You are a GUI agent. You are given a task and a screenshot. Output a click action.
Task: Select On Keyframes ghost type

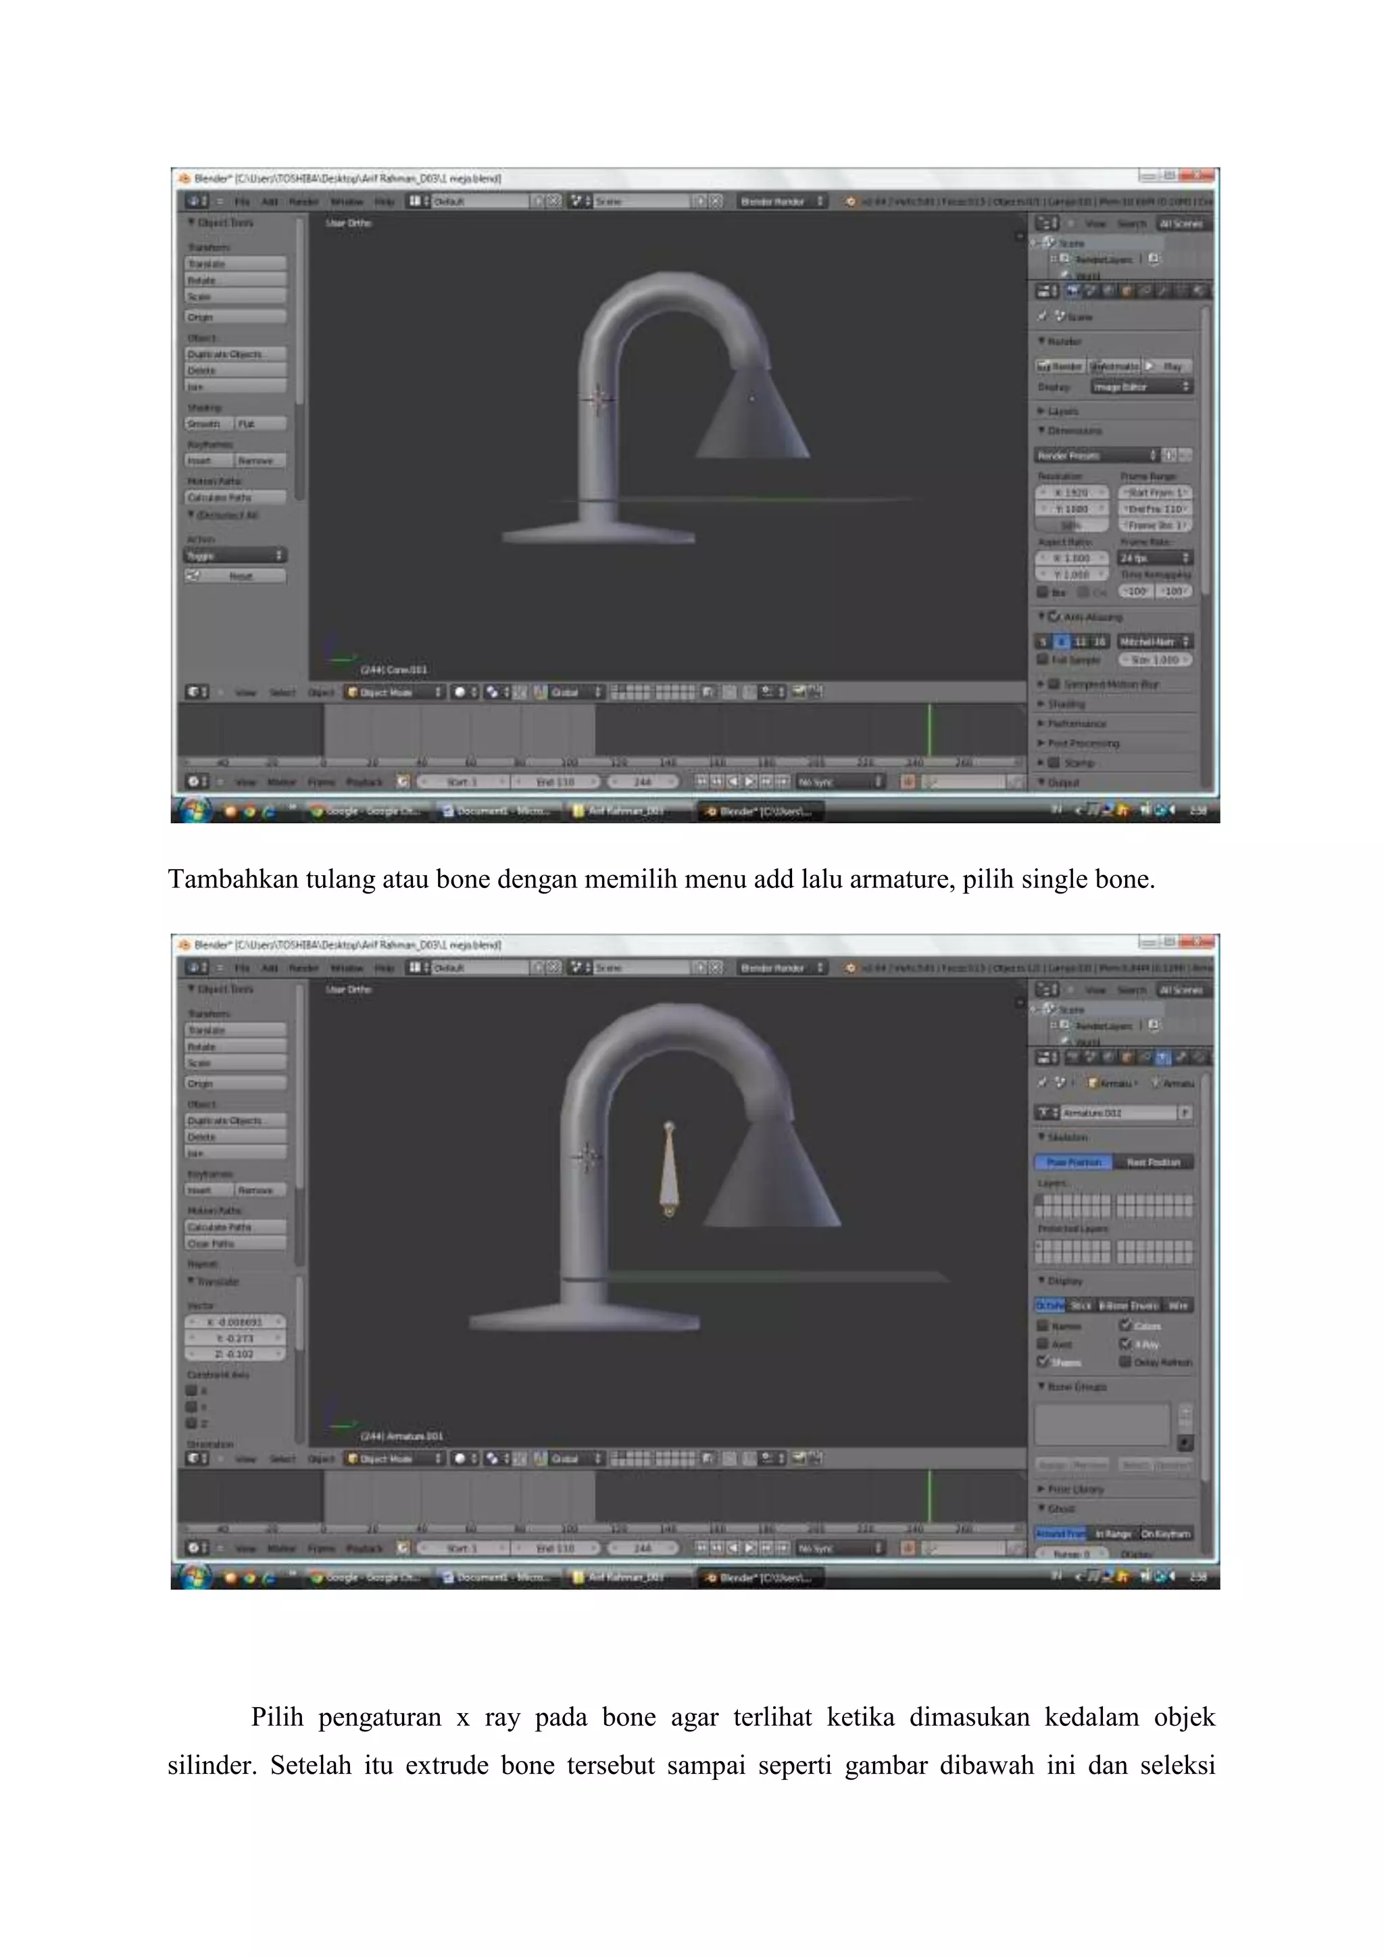tap(1166, 1533)
